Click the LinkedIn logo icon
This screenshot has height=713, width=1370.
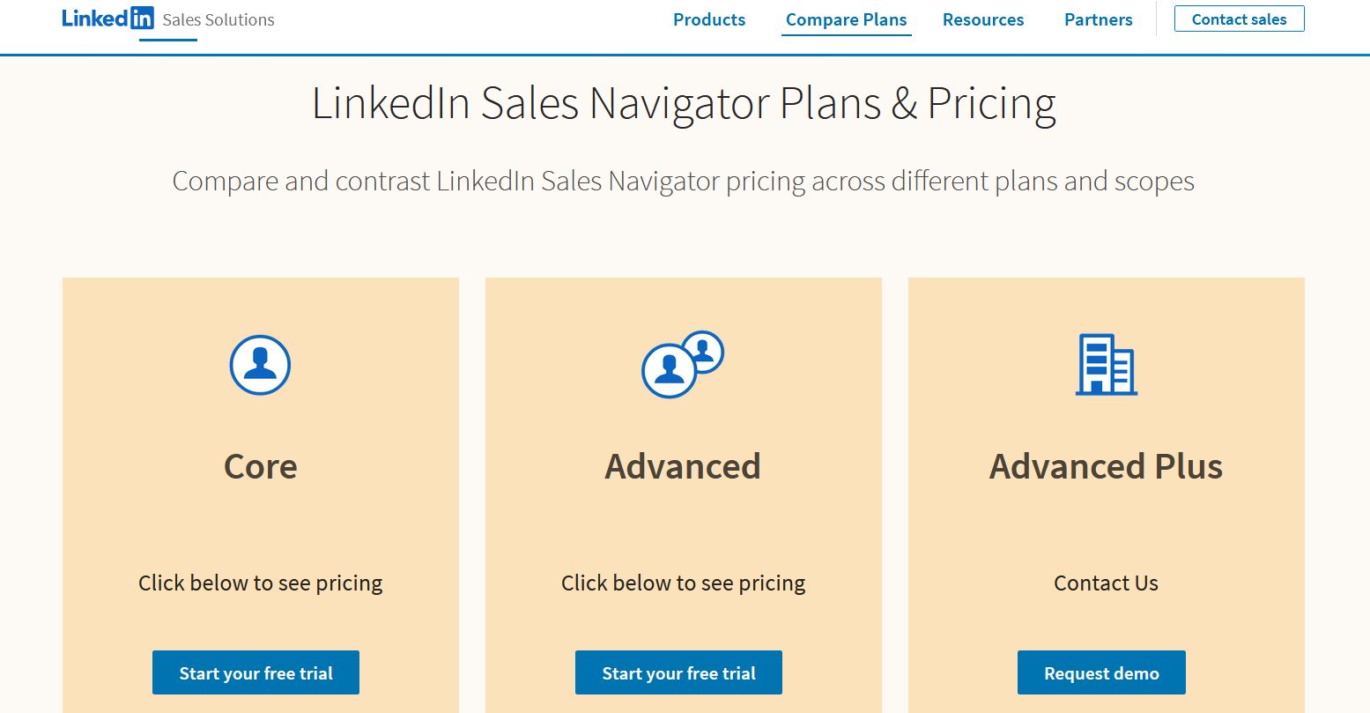point(107,19)
